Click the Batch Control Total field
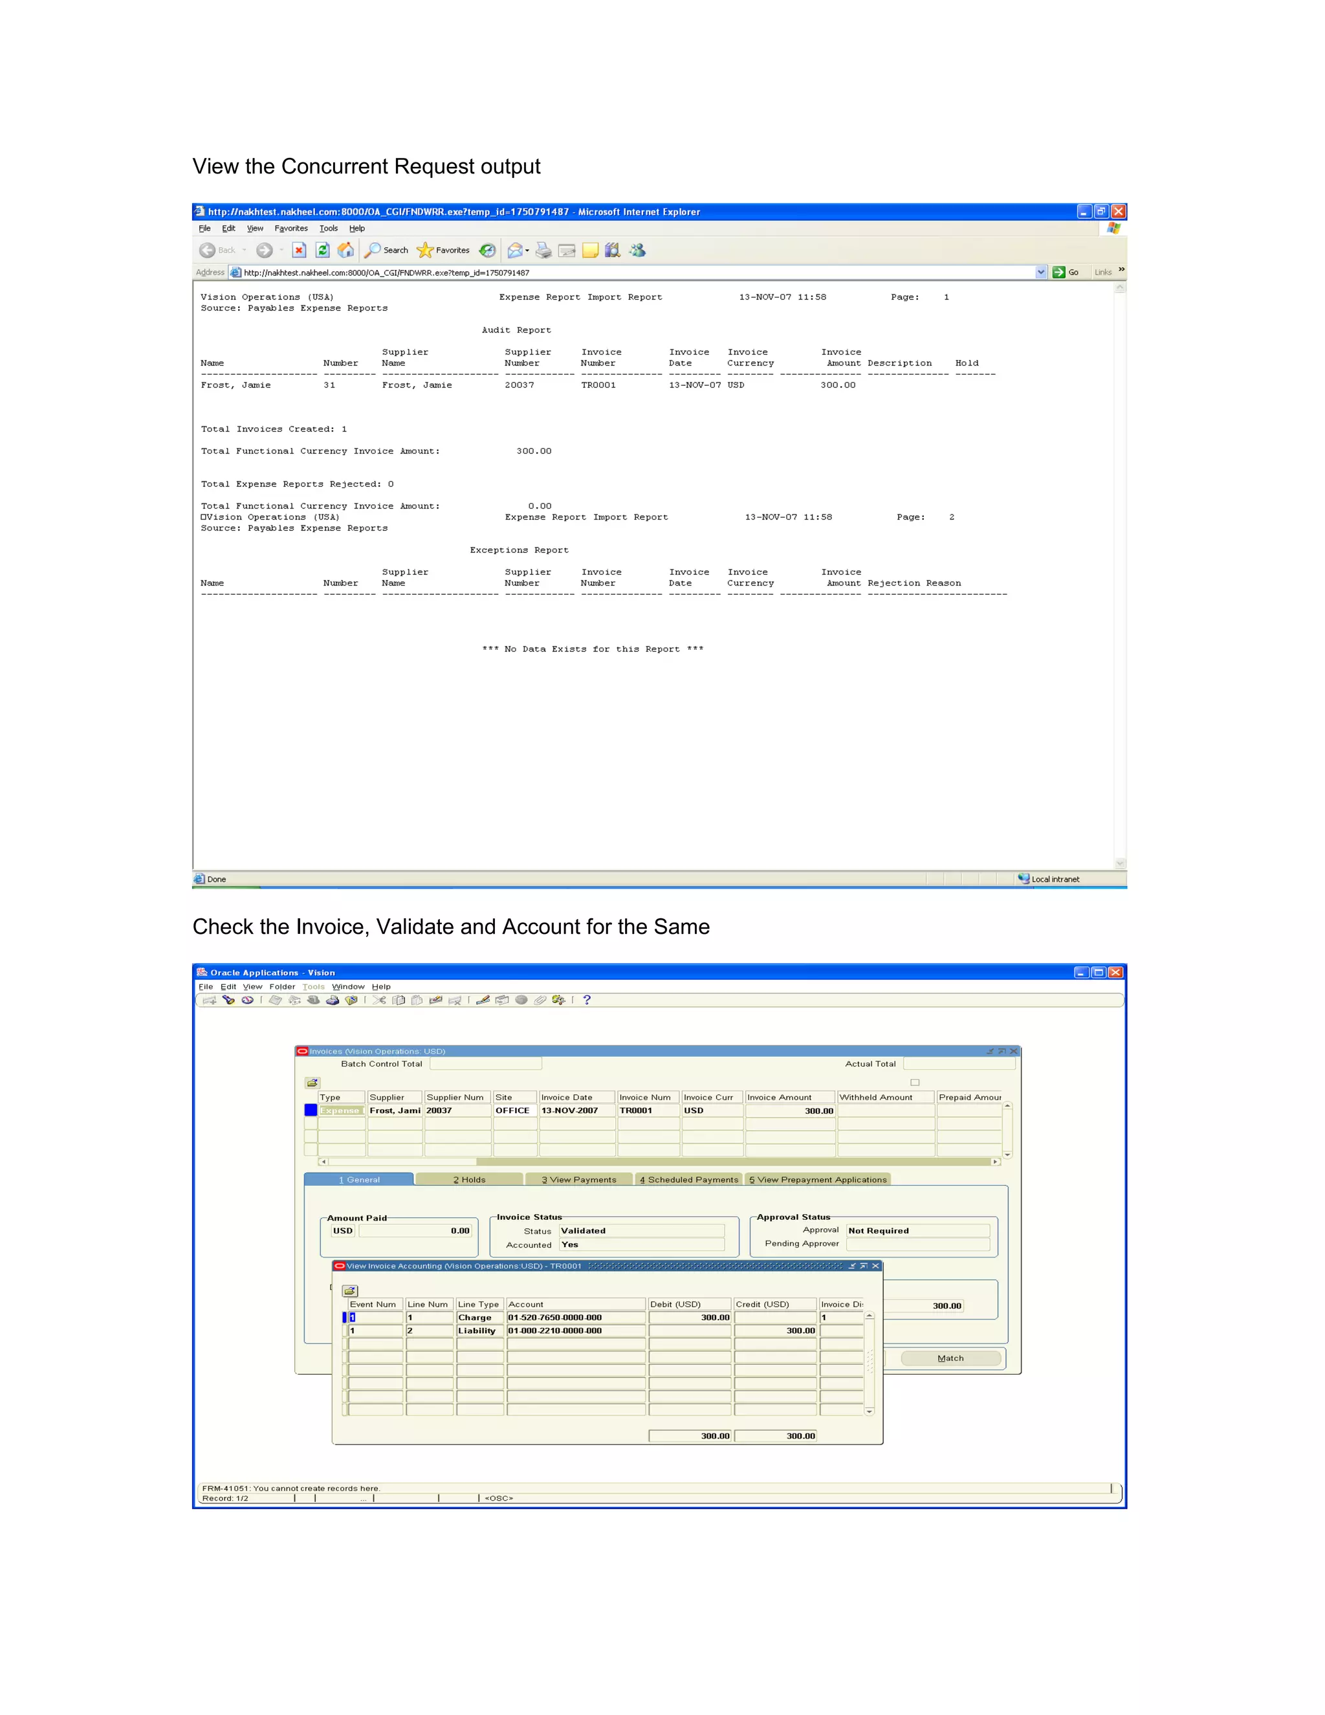Screen dimensions: 1325x1715 (x=486, y=1064)
